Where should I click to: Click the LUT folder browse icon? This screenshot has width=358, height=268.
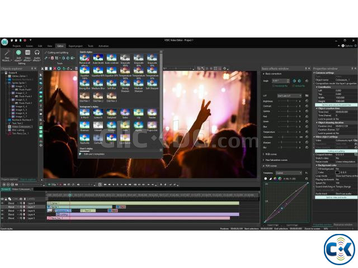point(307,95)
